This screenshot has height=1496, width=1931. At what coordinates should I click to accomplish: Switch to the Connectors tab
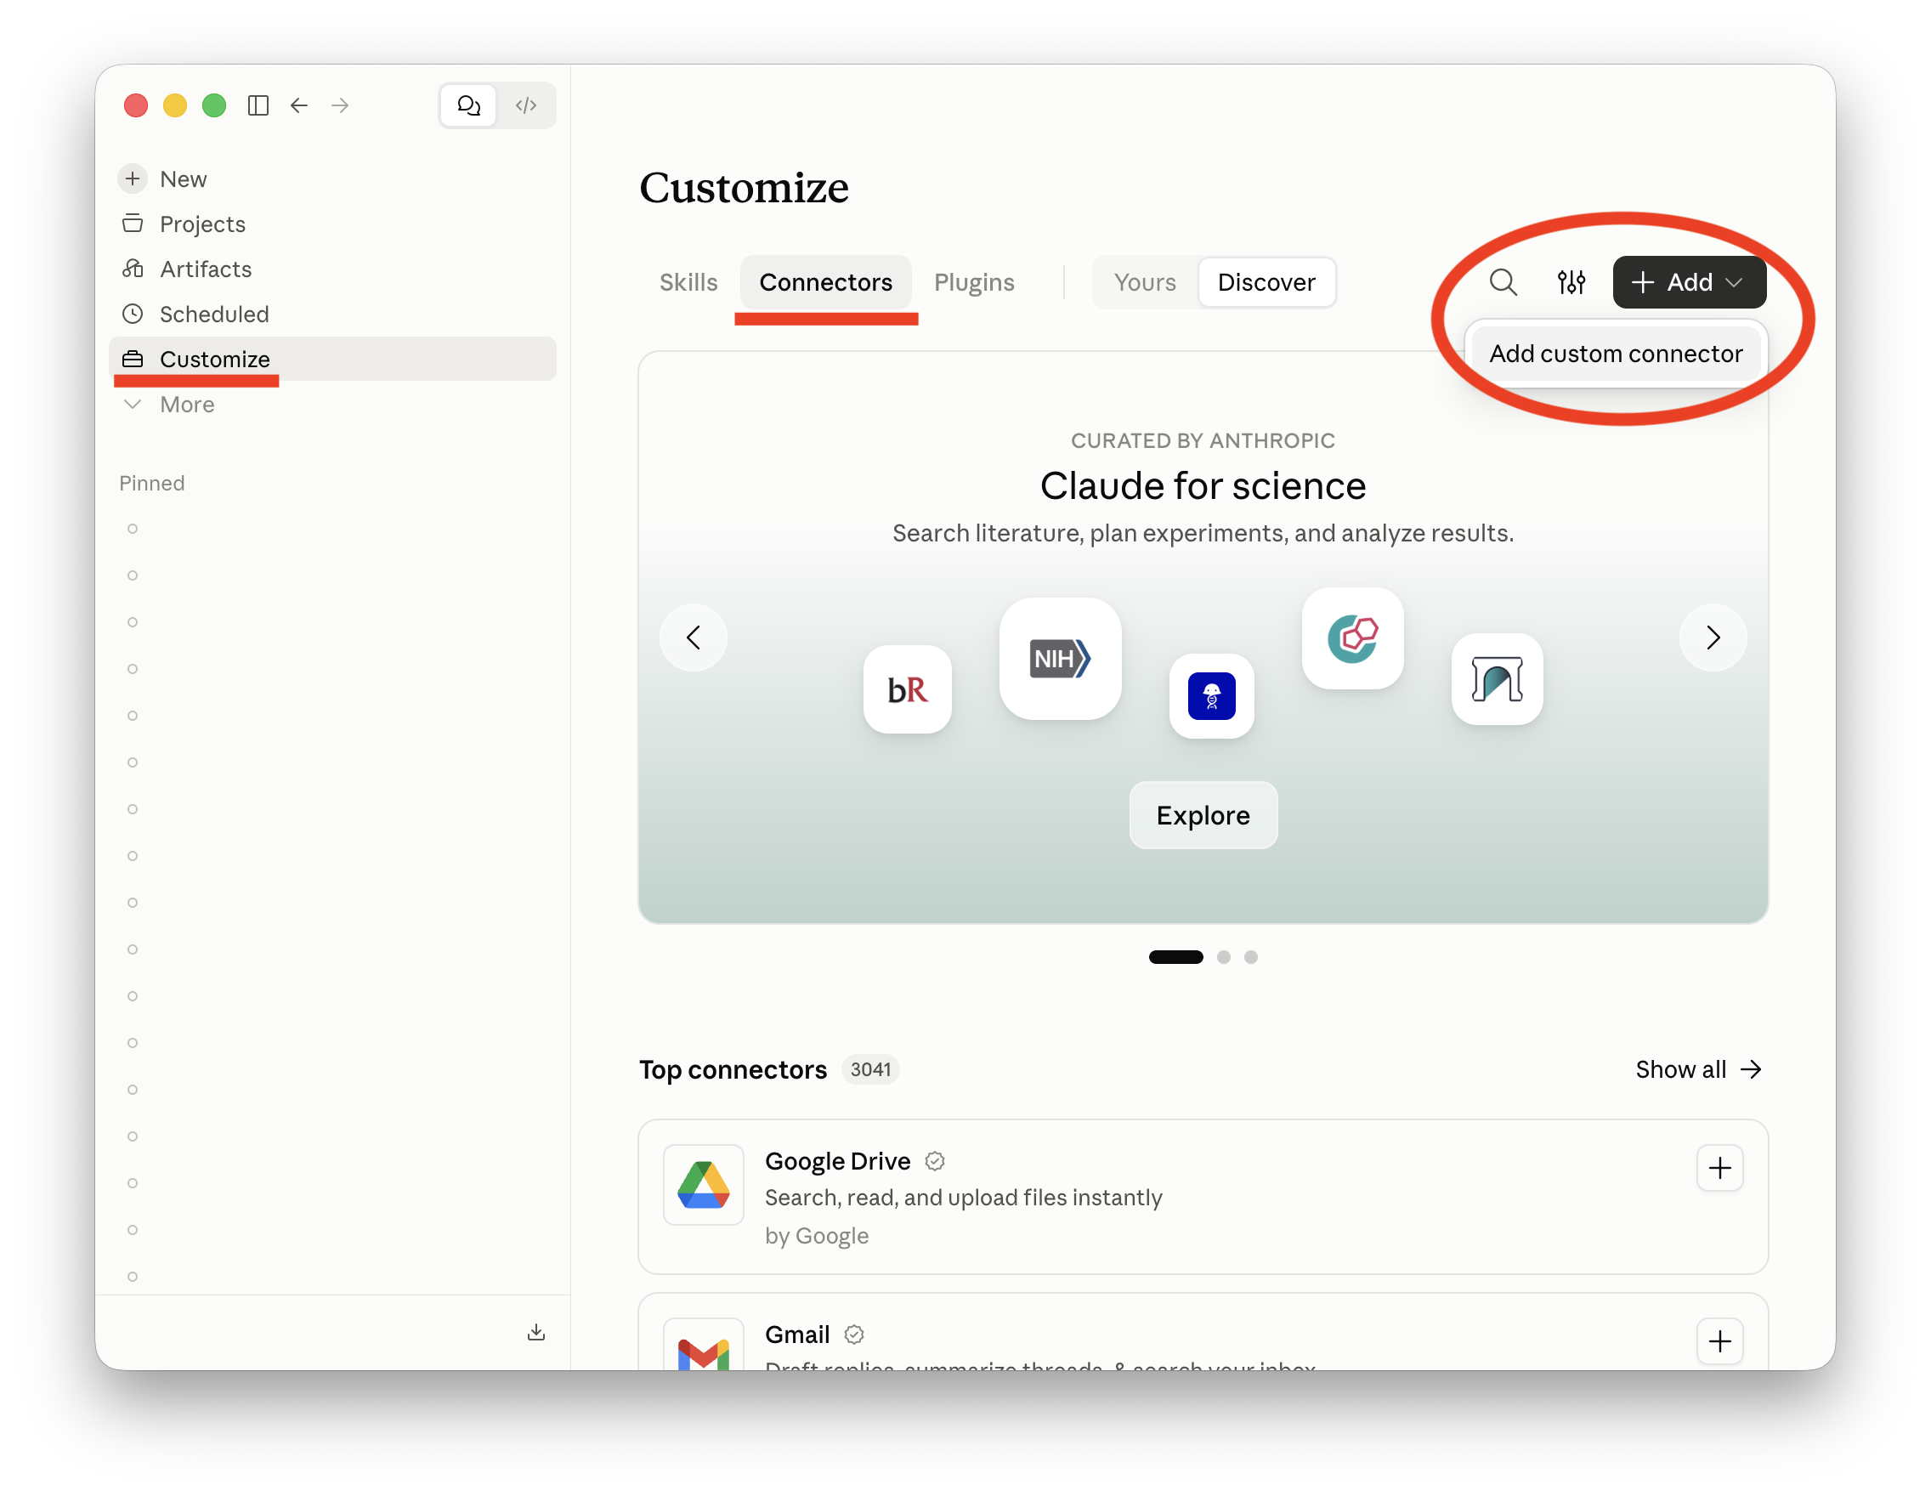[826, 282]
